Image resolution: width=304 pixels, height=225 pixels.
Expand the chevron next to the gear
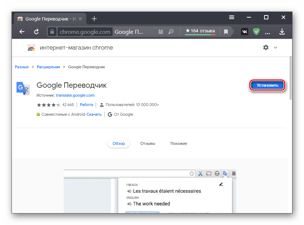(275, 47)
